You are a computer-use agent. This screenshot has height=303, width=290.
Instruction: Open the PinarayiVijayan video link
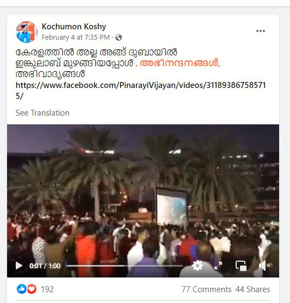tap(141, 91)
